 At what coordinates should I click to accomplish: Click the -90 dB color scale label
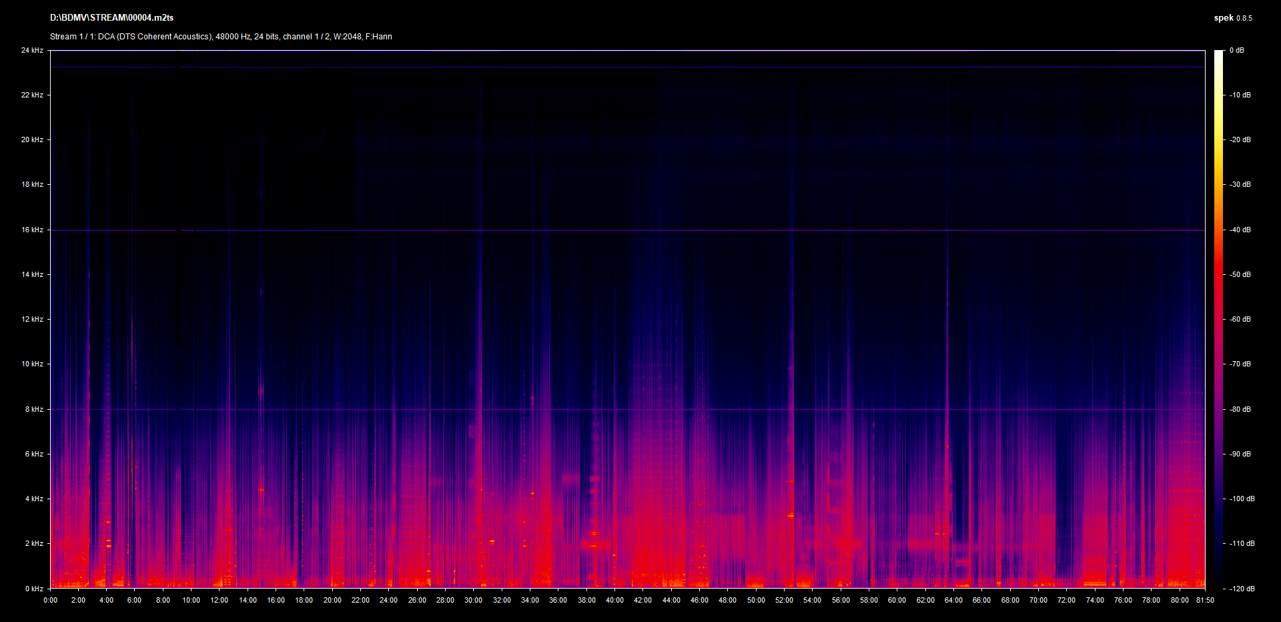coord(1240,454)
